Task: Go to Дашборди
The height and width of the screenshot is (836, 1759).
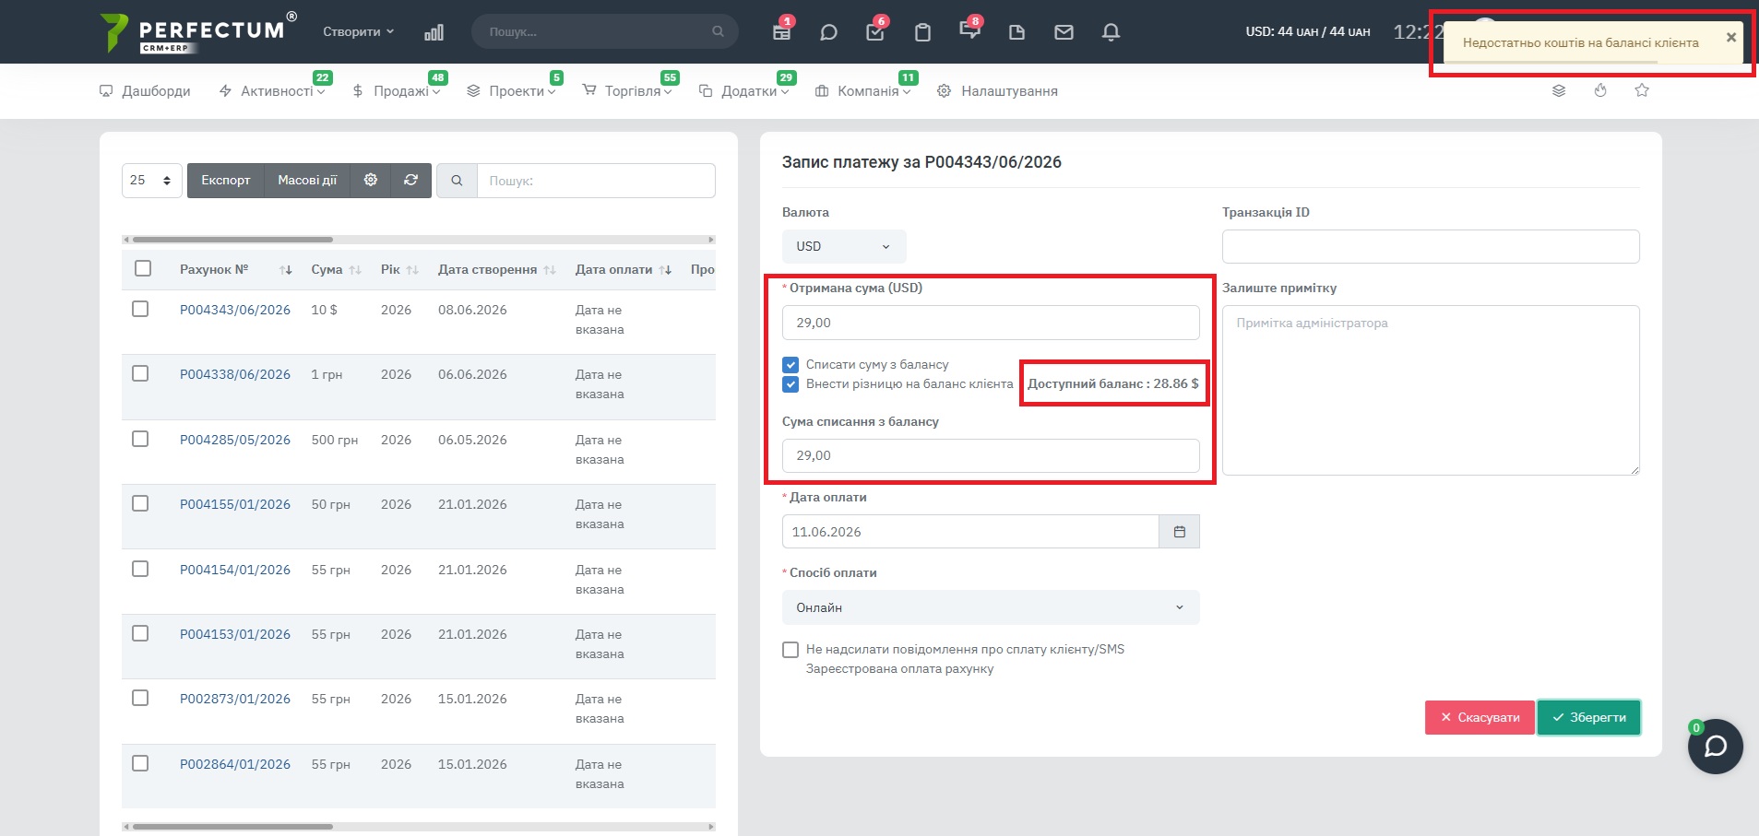Action: [x=145, y=91]
